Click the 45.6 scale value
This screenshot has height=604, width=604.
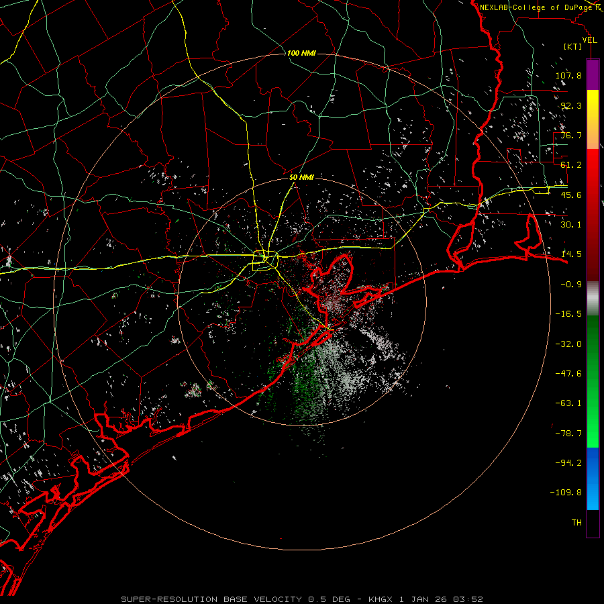[x=571, y=195]
